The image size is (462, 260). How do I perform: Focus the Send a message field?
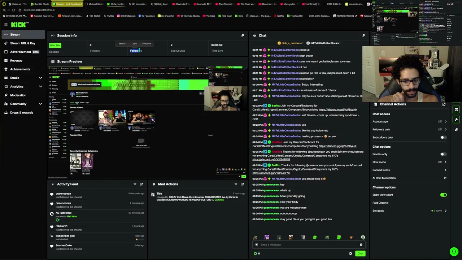[309, 244]
